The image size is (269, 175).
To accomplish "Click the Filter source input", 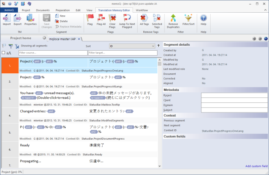I will (x=53, y=53).
